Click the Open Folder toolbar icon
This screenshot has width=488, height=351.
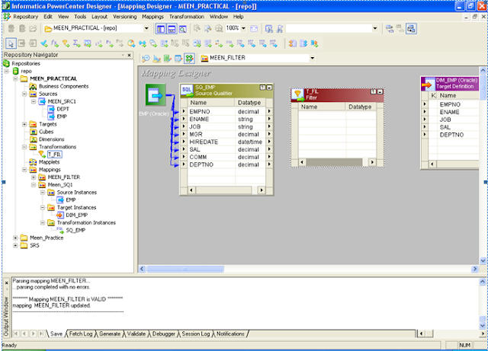coord(33,29)
